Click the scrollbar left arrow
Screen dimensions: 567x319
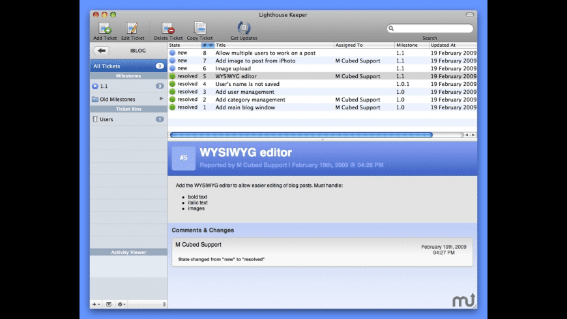[x=467, y=135]
